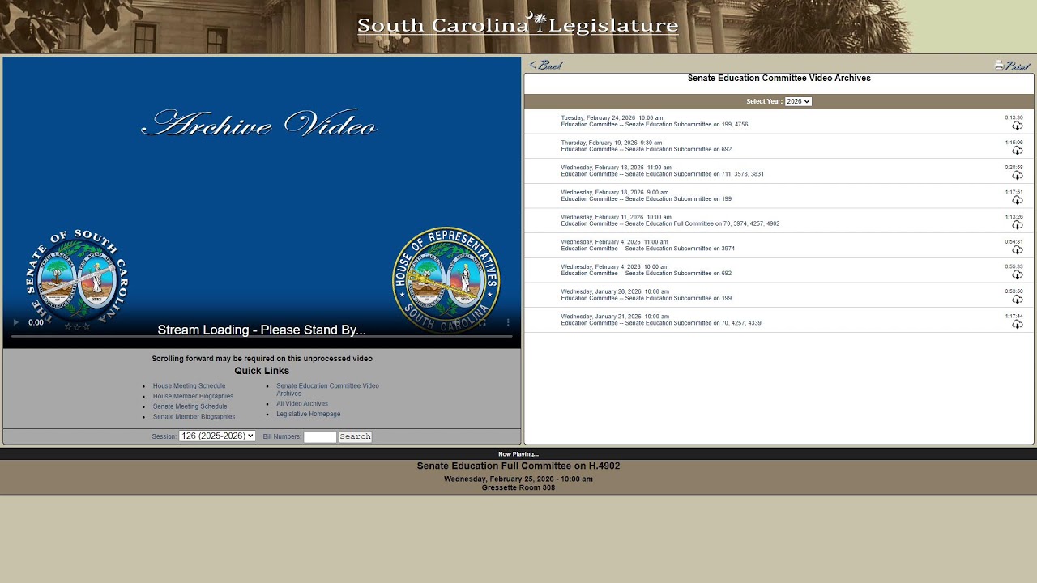Open the House Meeting Schedule link
The height and width of the screenshot is (583, 1037).
189,386
